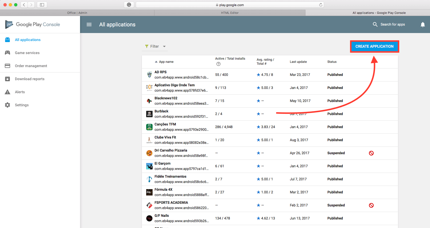
Task: Click the Fidèle Treinamentos app icon
Action: coord(149,179)
